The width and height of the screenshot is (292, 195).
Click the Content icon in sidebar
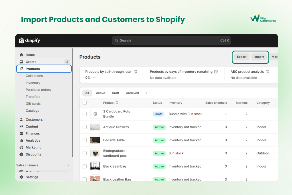[21, 126]
